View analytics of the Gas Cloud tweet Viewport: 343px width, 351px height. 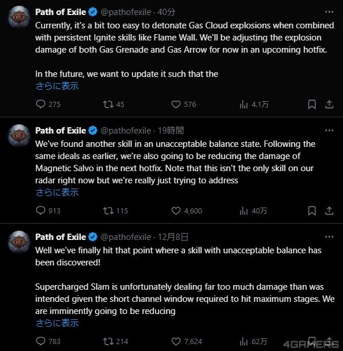point(254,104)
